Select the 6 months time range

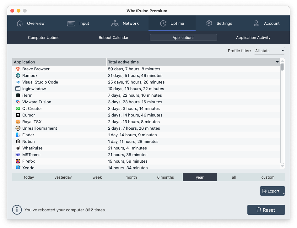165,177
